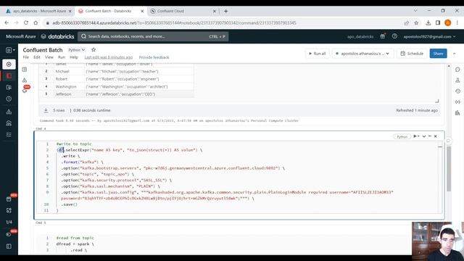The image size is (464, 261).
Task: Open the Data catalog sidebar icon
Action: click(x=9, y=112)
